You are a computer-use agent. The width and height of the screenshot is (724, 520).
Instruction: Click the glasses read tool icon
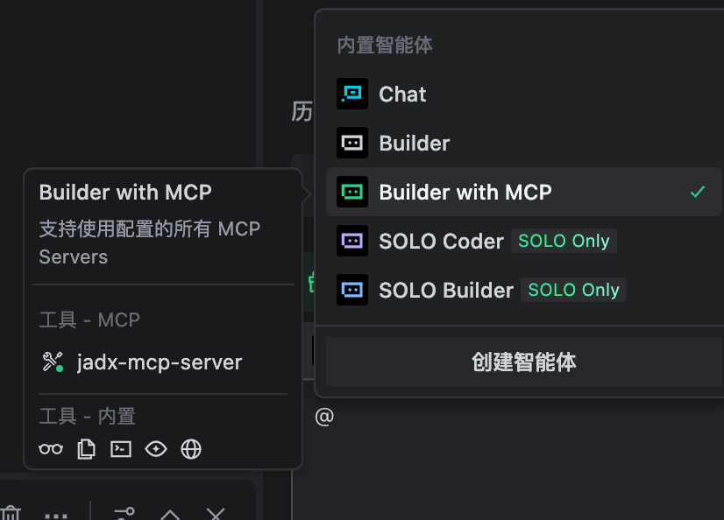(x=51, y=450)
